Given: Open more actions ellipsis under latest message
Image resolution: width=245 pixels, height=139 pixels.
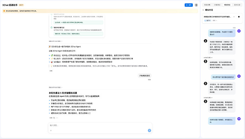Looking at the screenshot, I should (57, 118).
